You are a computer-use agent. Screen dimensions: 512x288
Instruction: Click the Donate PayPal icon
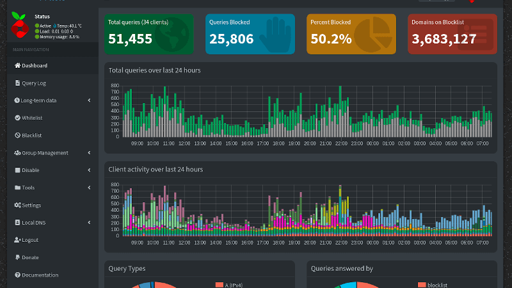pos(17,257)
